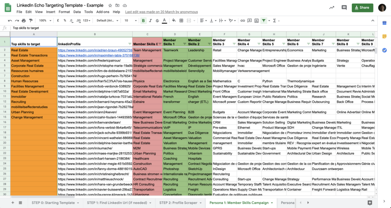391x208 pixels.
Task: Open the maximilien-labis LinkedIn profile link
Action: tap(99, 55)
